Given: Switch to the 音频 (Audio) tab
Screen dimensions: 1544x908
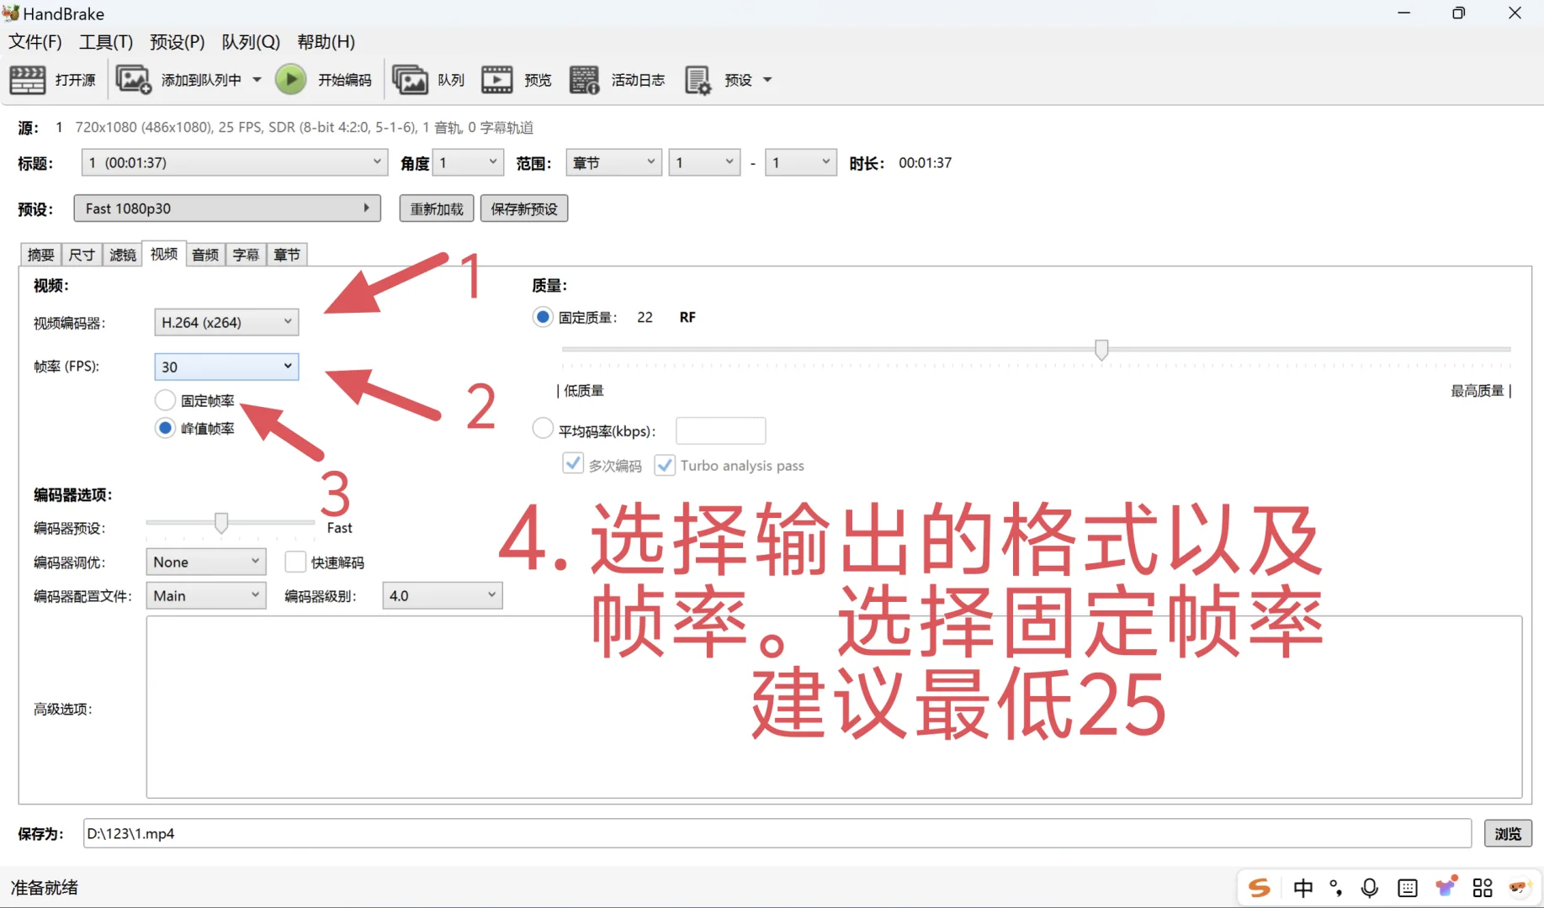Looking at the screenshot, I should click(205, 255).
